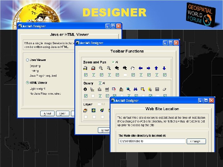Click the blue down arrow pan icon

tap(164, 68)
